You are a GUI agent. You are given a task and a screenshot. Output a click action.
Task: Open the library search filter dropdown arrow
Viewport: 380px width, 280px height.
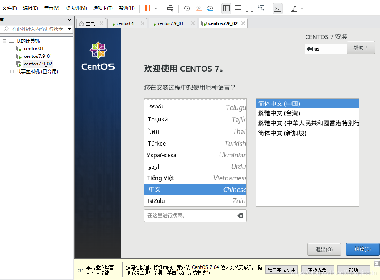click(69, 29)
